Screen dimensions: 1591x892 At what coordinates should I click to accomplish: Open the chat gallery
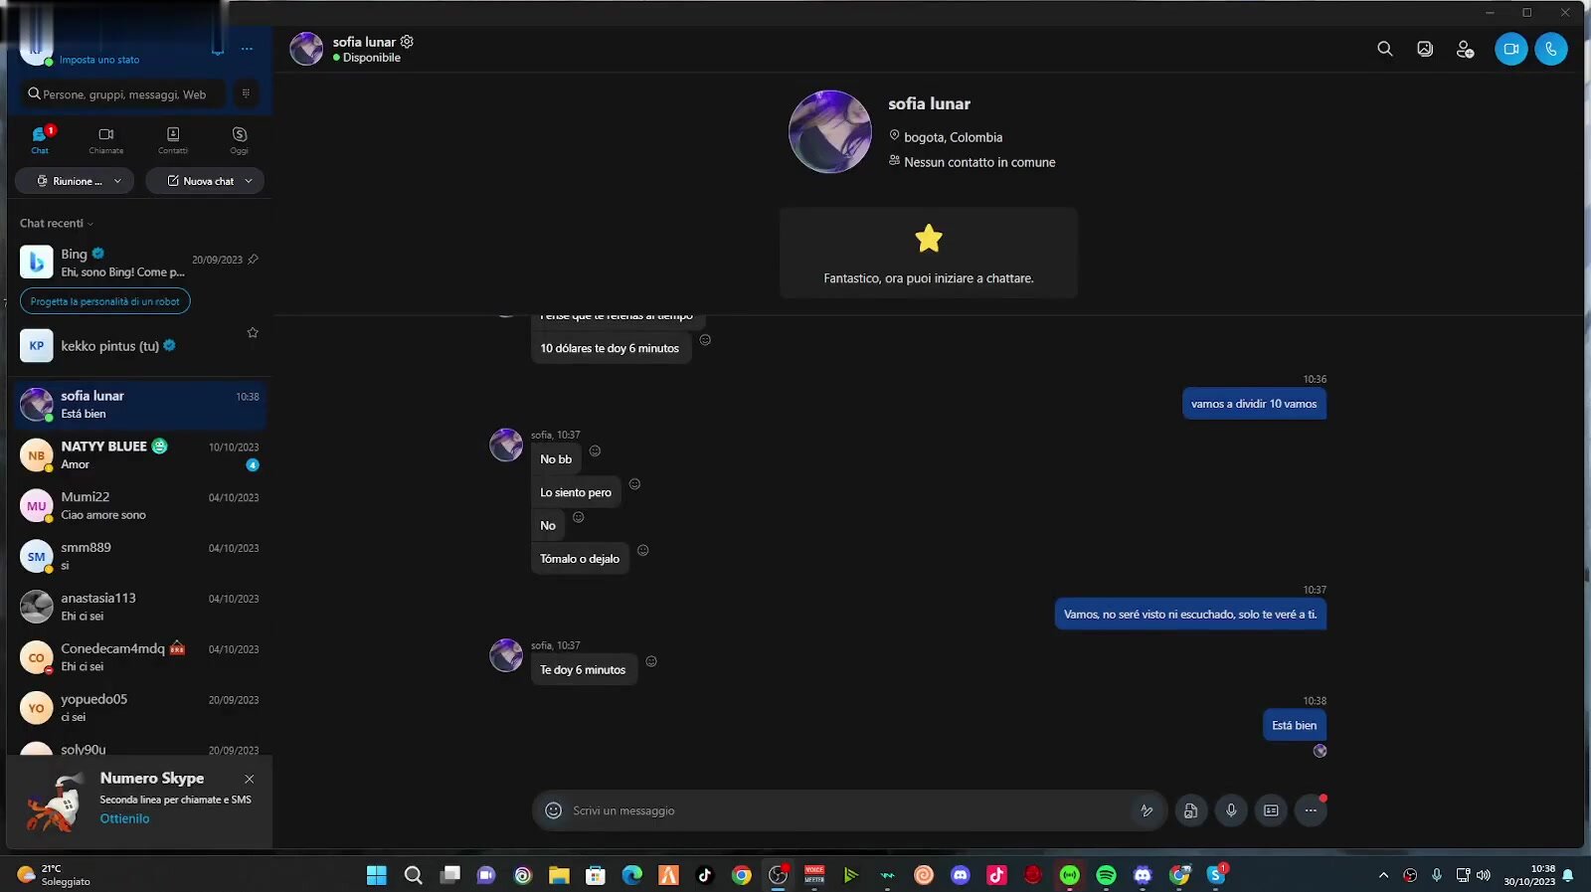pyautogui.click(x=1425, y=49)
